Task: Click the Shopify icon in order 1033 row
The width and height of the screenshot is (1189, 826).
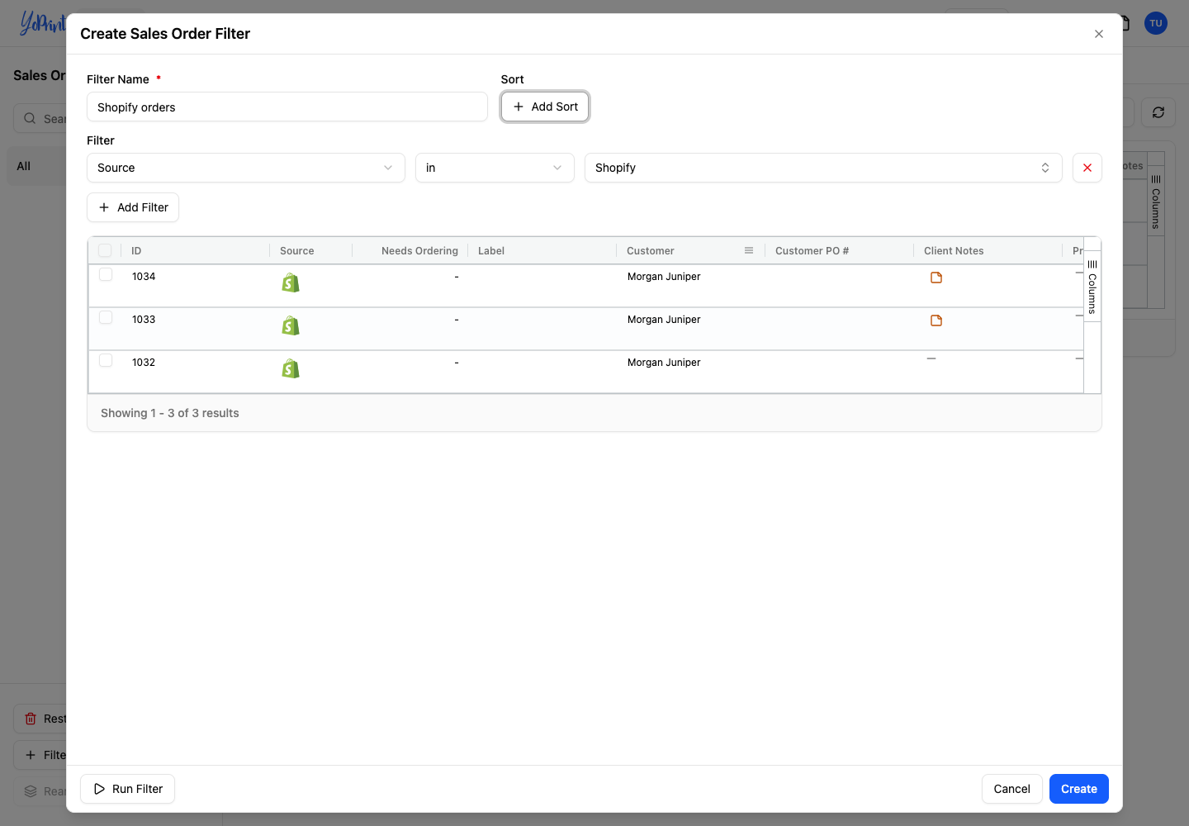Action: pos(291,326)
